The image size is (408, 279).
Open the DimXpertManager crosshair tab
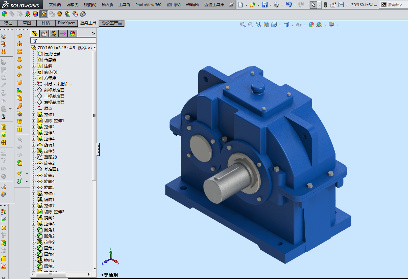click(63, 33)
